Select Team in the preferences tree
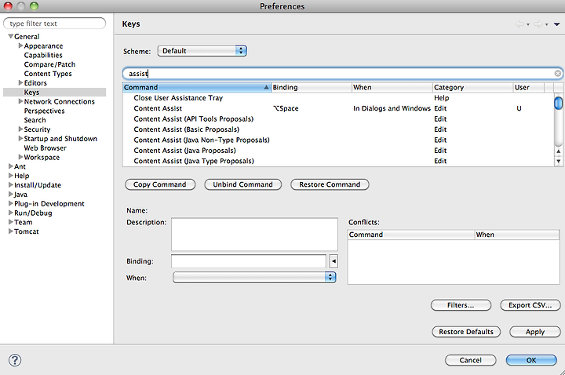This screenshot has width=565, height=375. pos(24,222)
